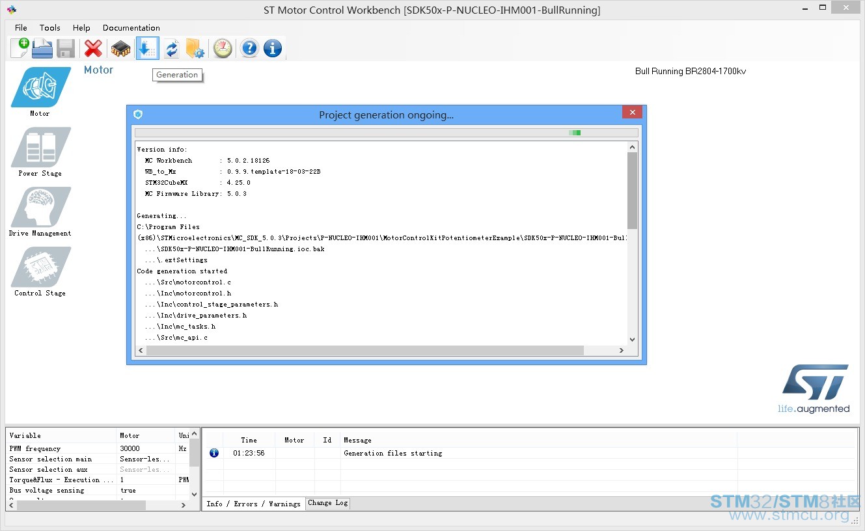The image size is (865, 531).
Task: Click the Bull Running BR2804-1700kv motor label
Action: click(x=691, y=71)
